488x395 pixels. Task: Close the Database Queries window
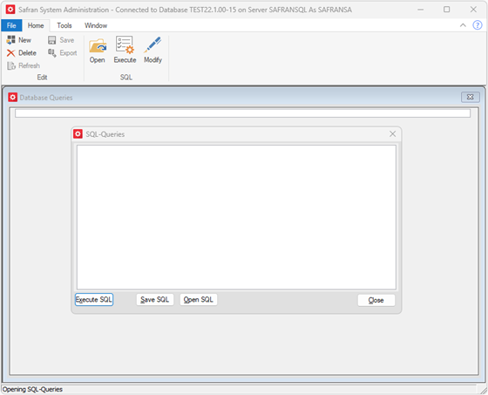click(471, 97)
